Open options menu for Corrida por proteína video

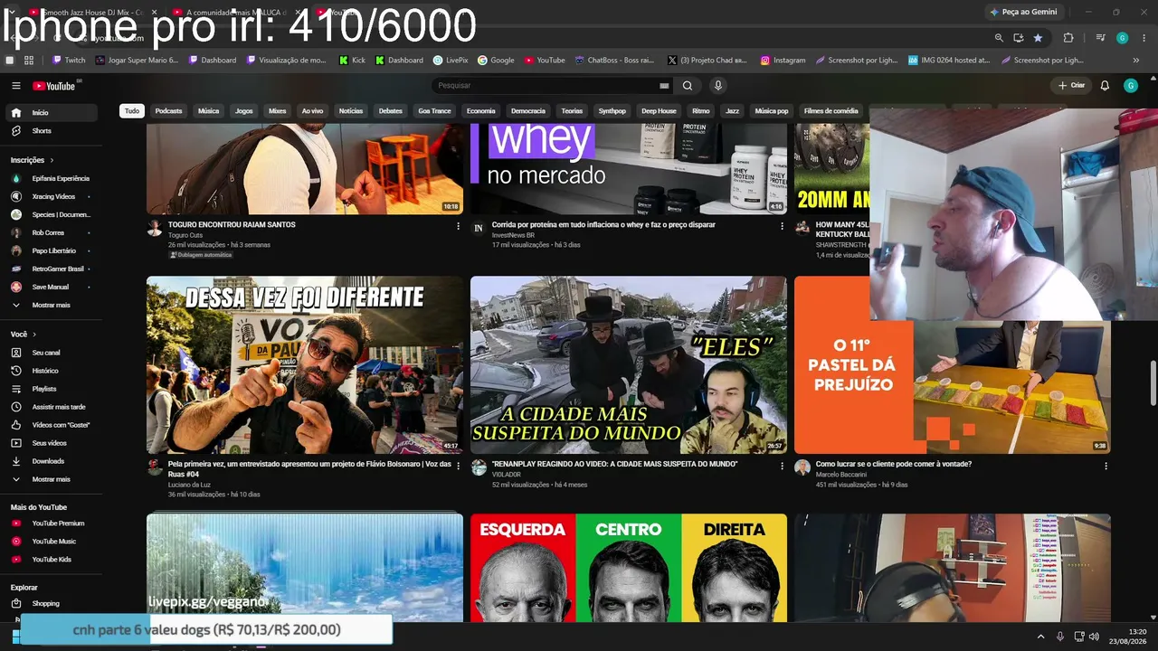click(x=783, y=226)
